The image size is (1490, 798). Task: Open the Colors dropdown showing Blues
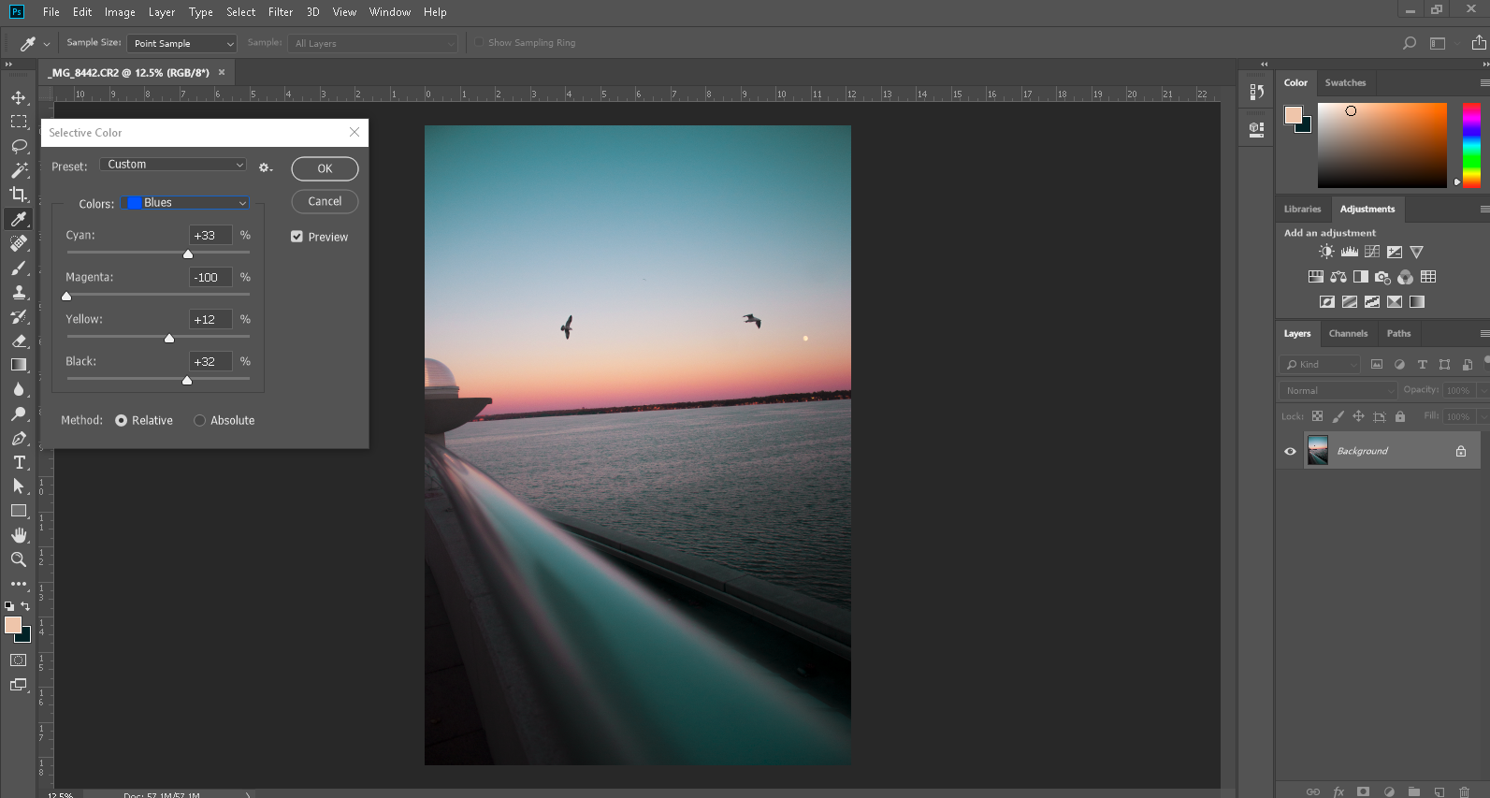[186, 203]
